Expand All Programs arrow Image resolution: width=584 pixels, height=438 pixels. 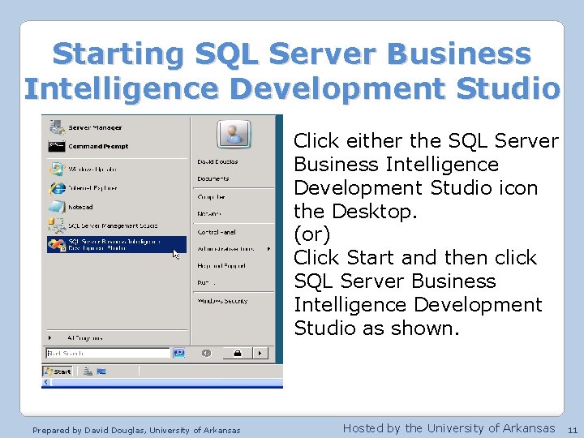coord(49,337)
